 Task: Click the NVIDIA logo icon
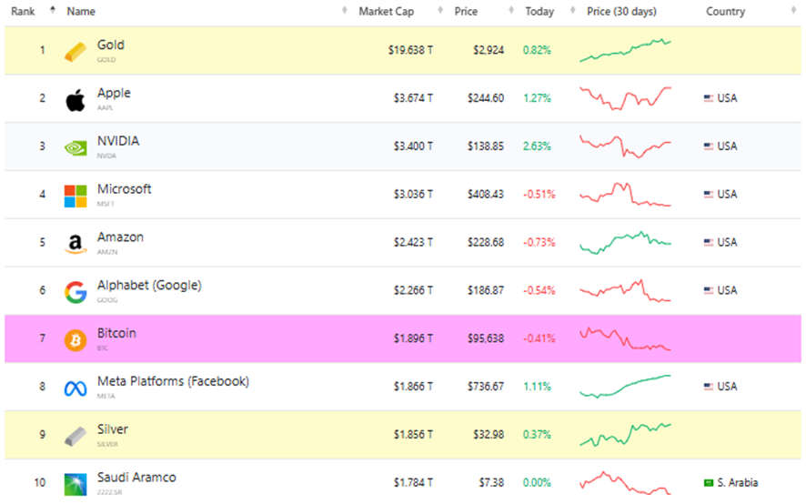76,147
